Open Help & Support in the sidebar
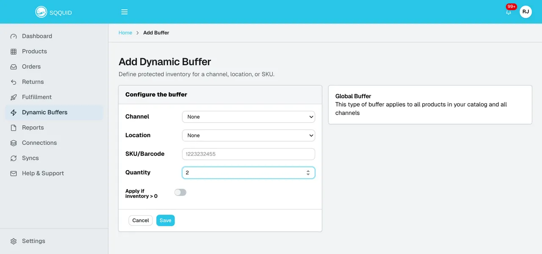The width and height of the screenshot is (542, 254). 54,174
